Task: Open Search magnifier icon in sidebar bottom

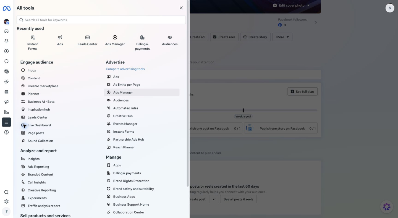Action: point(6,192)
